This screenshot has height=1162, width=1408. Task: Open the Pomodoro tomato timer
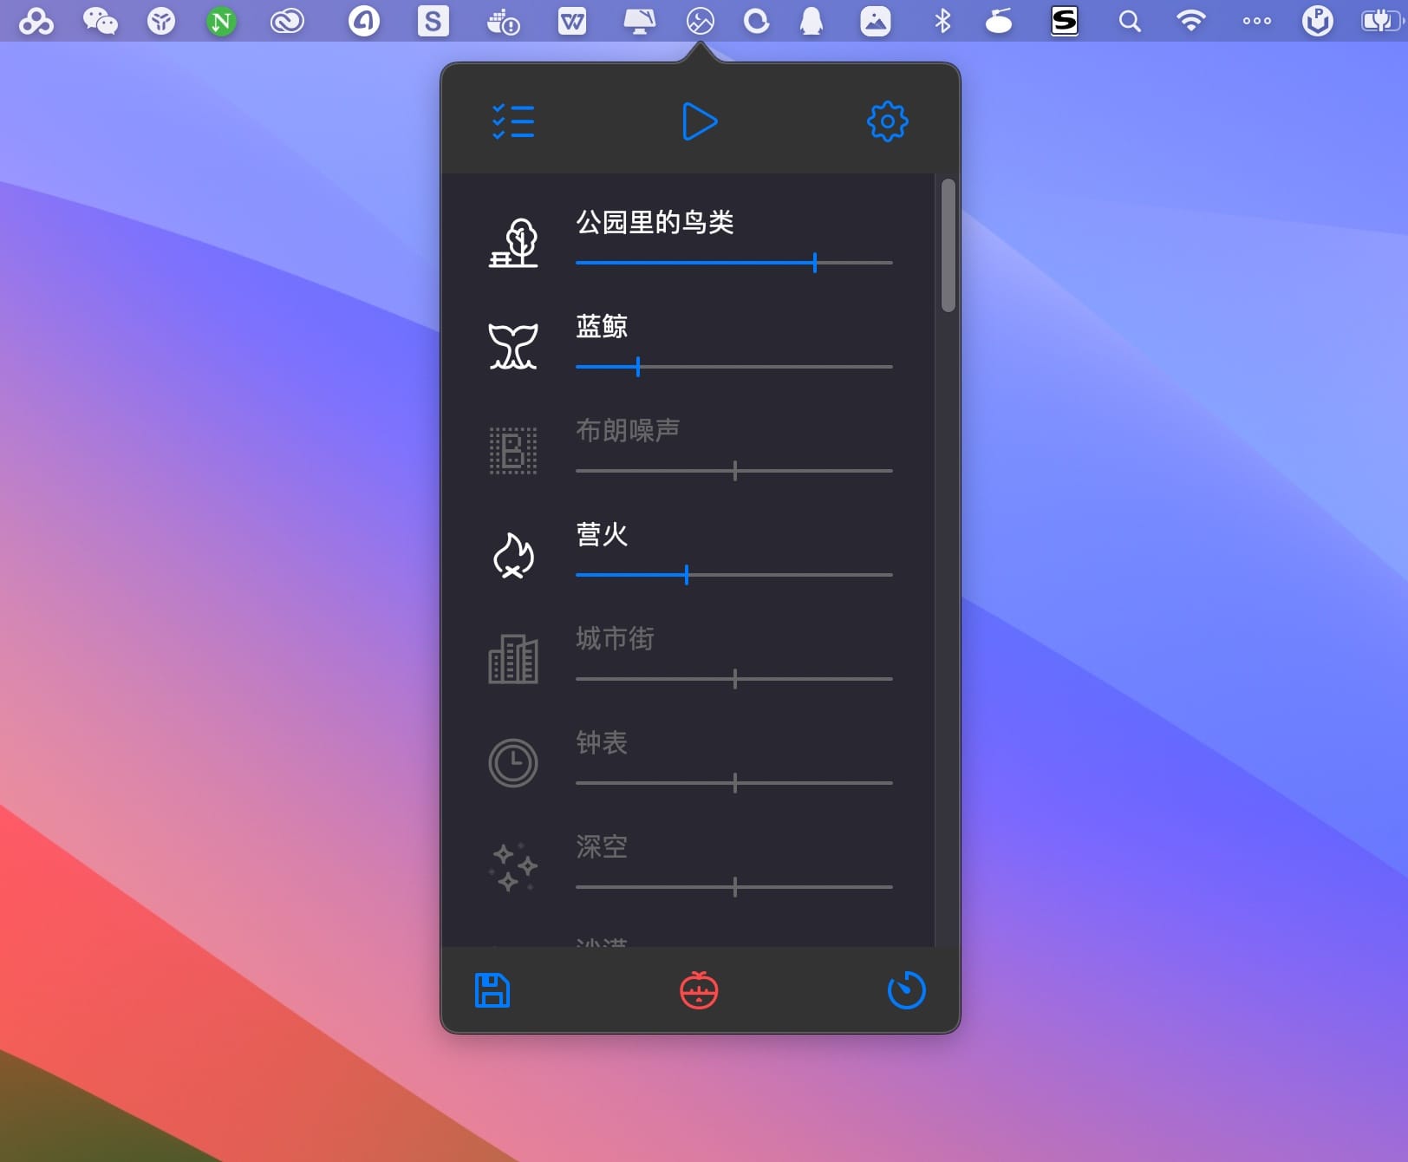tap(699, 990)
